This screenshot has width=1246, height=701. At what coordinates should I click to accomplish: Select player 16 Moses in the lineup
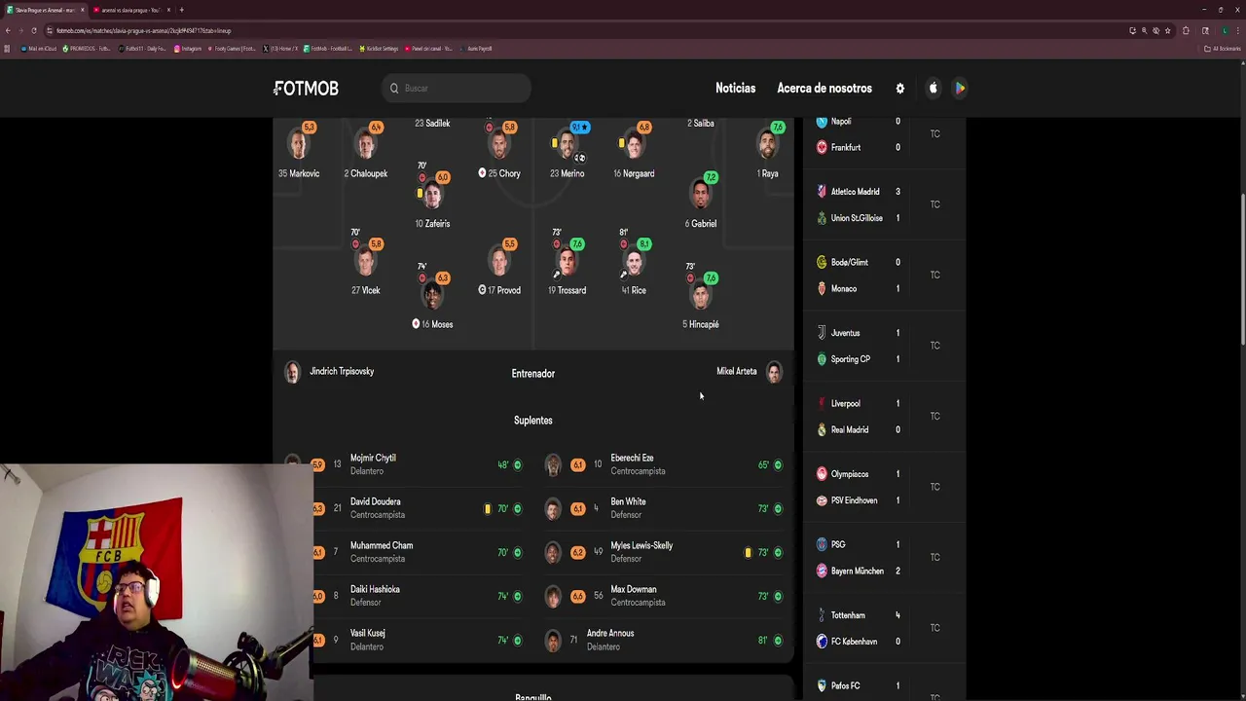(x=432, y=301)
